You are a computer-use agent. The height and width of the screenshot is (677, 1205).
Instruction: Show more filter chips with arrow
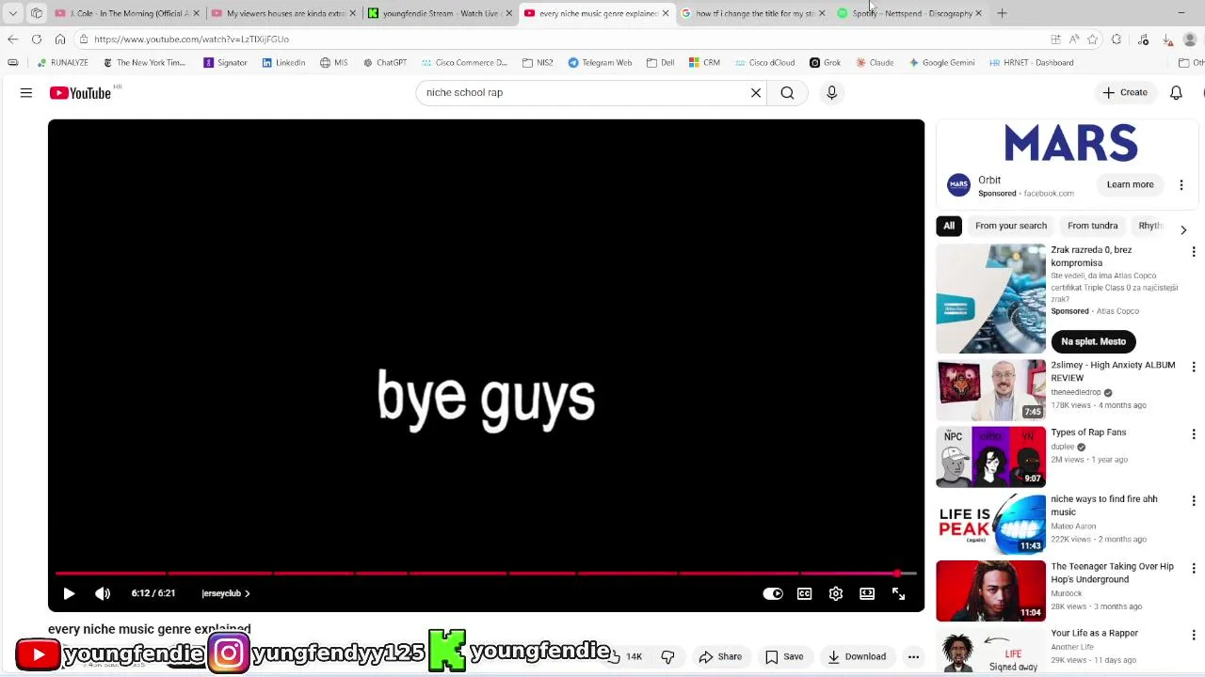(x=1183, y=229)
